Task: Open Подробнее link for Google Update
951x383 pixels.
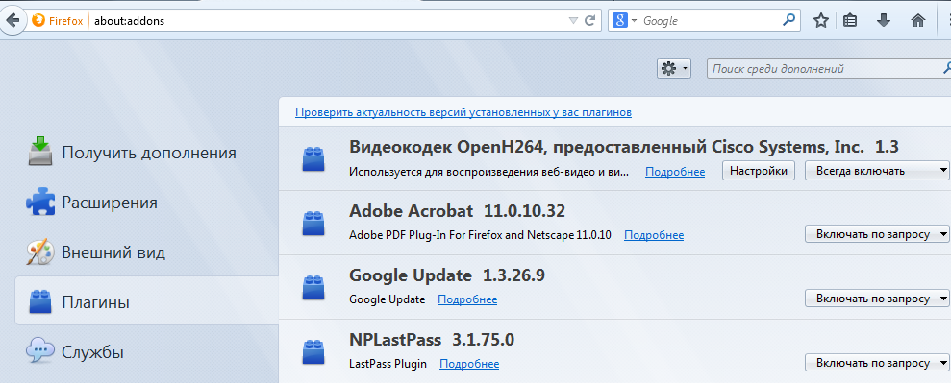Action: tap(467, 299)
